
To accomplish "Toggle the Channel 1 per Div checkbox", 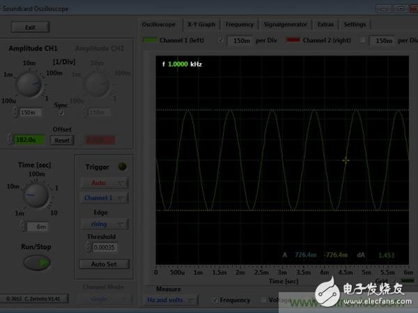I will point(222,41).
